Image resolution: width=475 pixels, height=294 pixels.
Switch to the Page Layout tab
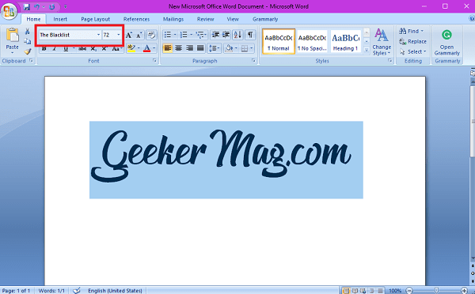pyautogui.click(x=96, y=19)
